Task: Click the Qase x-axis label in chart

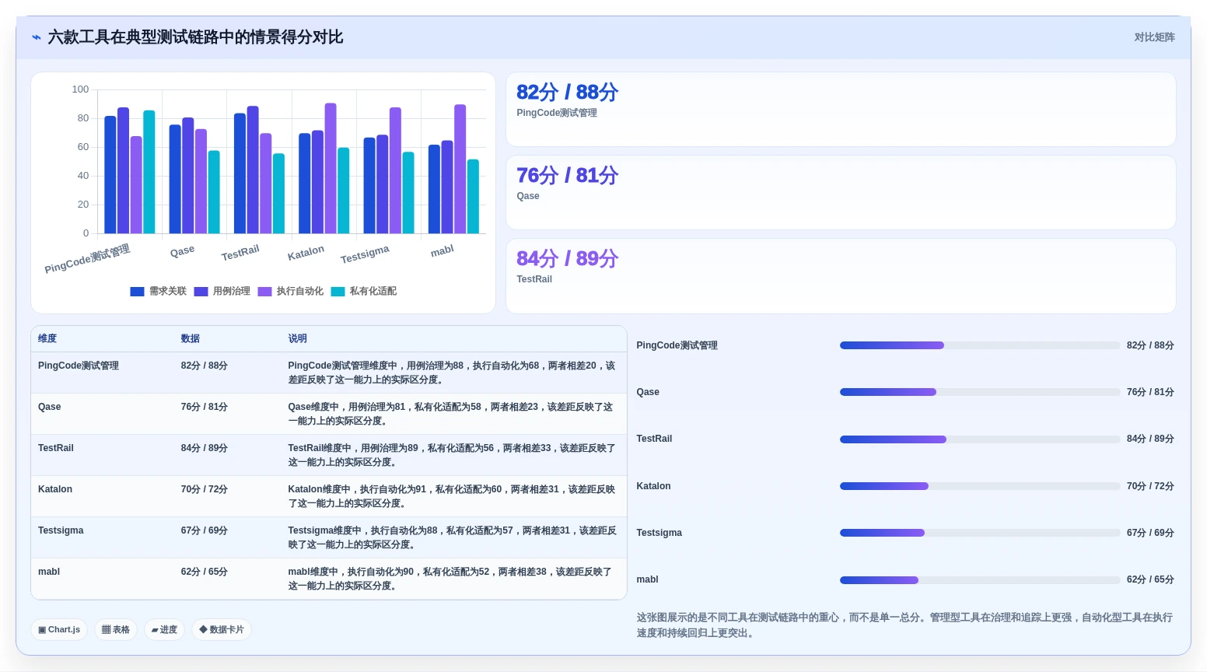Action: (182, 251)
